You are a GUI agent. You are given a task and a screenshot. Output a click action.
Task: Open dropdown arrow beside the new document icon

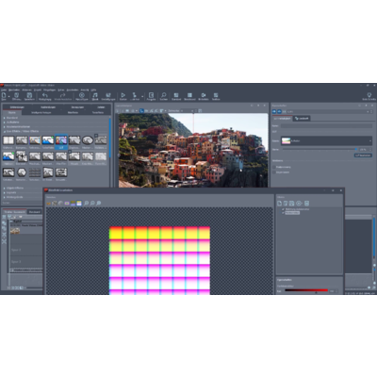click(8, 95)
